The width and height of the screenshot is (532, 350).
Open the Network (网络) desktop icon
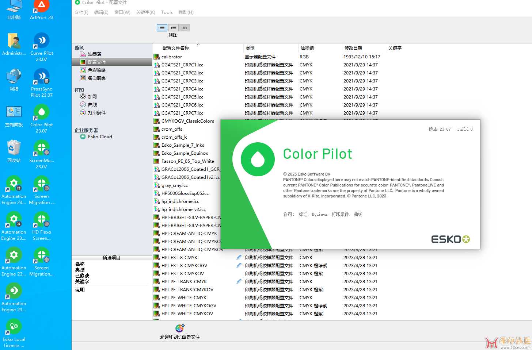[14, 80]
